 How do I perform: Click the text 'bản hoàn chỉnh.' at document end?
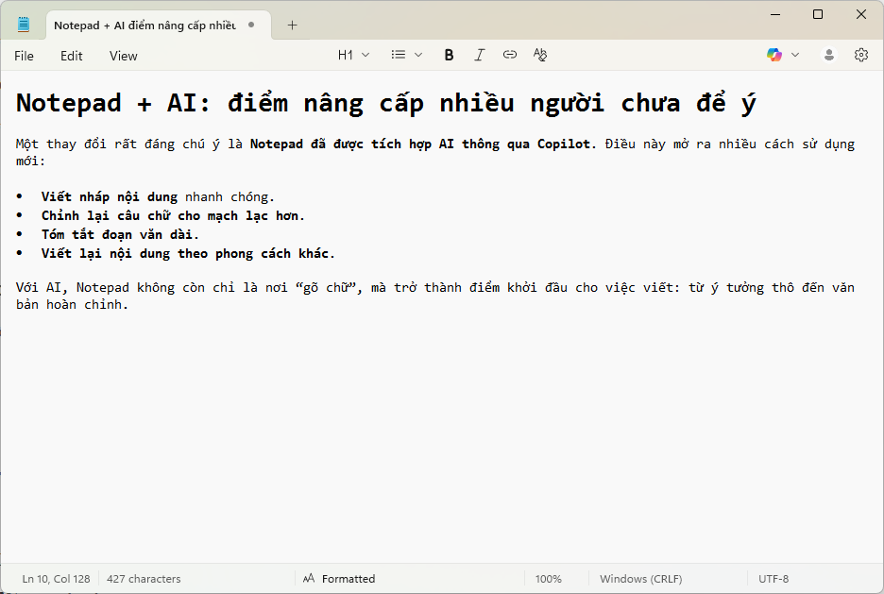tap(72, 305)
